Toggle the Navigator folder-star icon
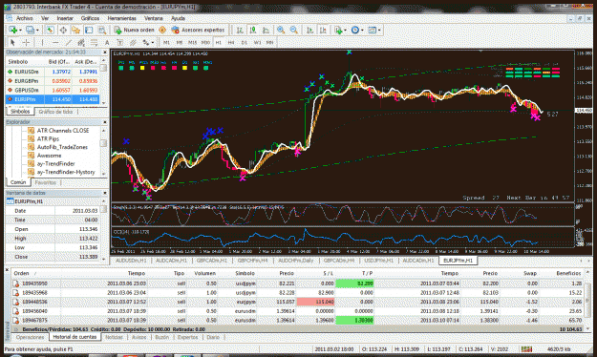This screenshot has width=597, height=357. [75, 30]
